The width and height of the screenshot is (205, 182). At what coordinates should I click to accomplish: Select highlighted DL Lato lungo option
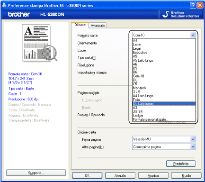pos(164,104)
